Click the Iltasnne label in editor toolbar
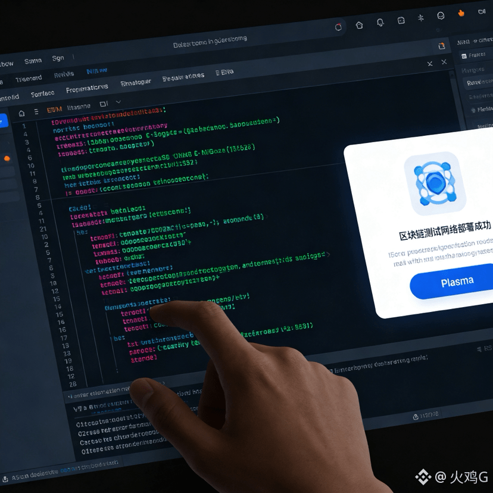Image resolution: width=493 pixels, height=493 pixels. (79, 107)
